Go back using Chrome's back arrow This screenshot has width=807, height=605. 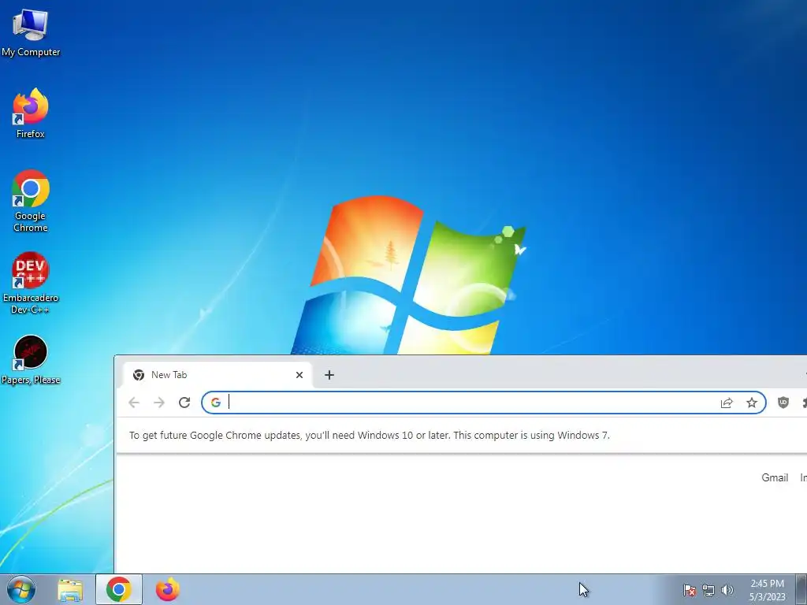pos(134,403)
